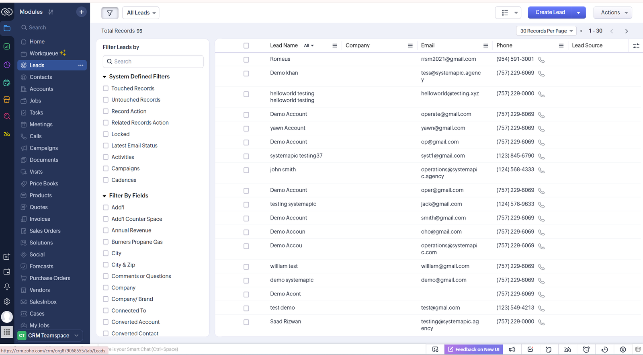Click the accessibility icon in bottom bar
The height and width of the screenshot is (355, 643).
pos(623,349)
